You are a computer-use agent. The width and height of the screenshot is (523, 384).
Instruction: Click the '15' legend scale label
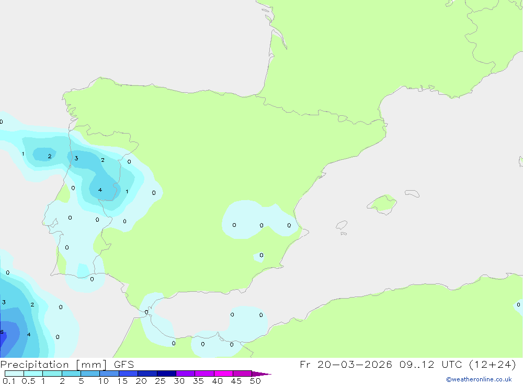pos(122,381)
